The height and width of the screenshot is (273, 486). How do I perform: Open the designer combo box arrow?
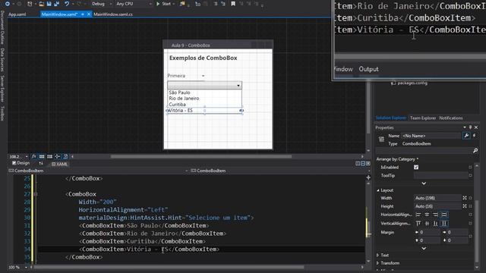[238, 86]
